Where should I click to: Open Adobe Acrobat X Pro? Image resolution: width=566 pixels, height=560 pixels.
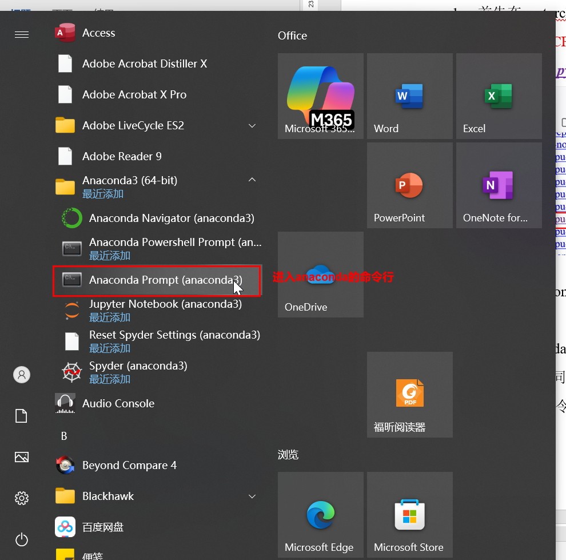click(157, 94)
